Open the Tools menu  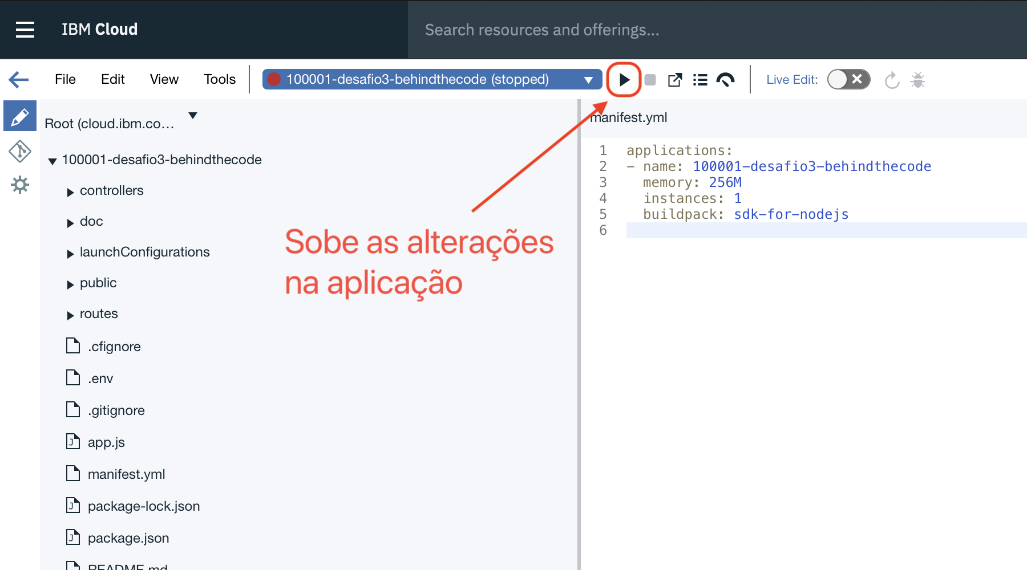click(x=220, y=79)
